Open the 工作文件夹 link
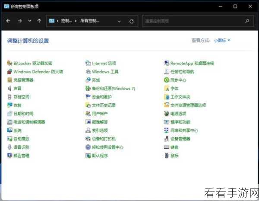The height and width of the screenshot is (201, 259). 180,97
